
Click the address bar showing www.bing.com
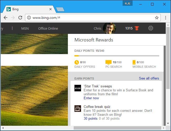tap(93, 18)
